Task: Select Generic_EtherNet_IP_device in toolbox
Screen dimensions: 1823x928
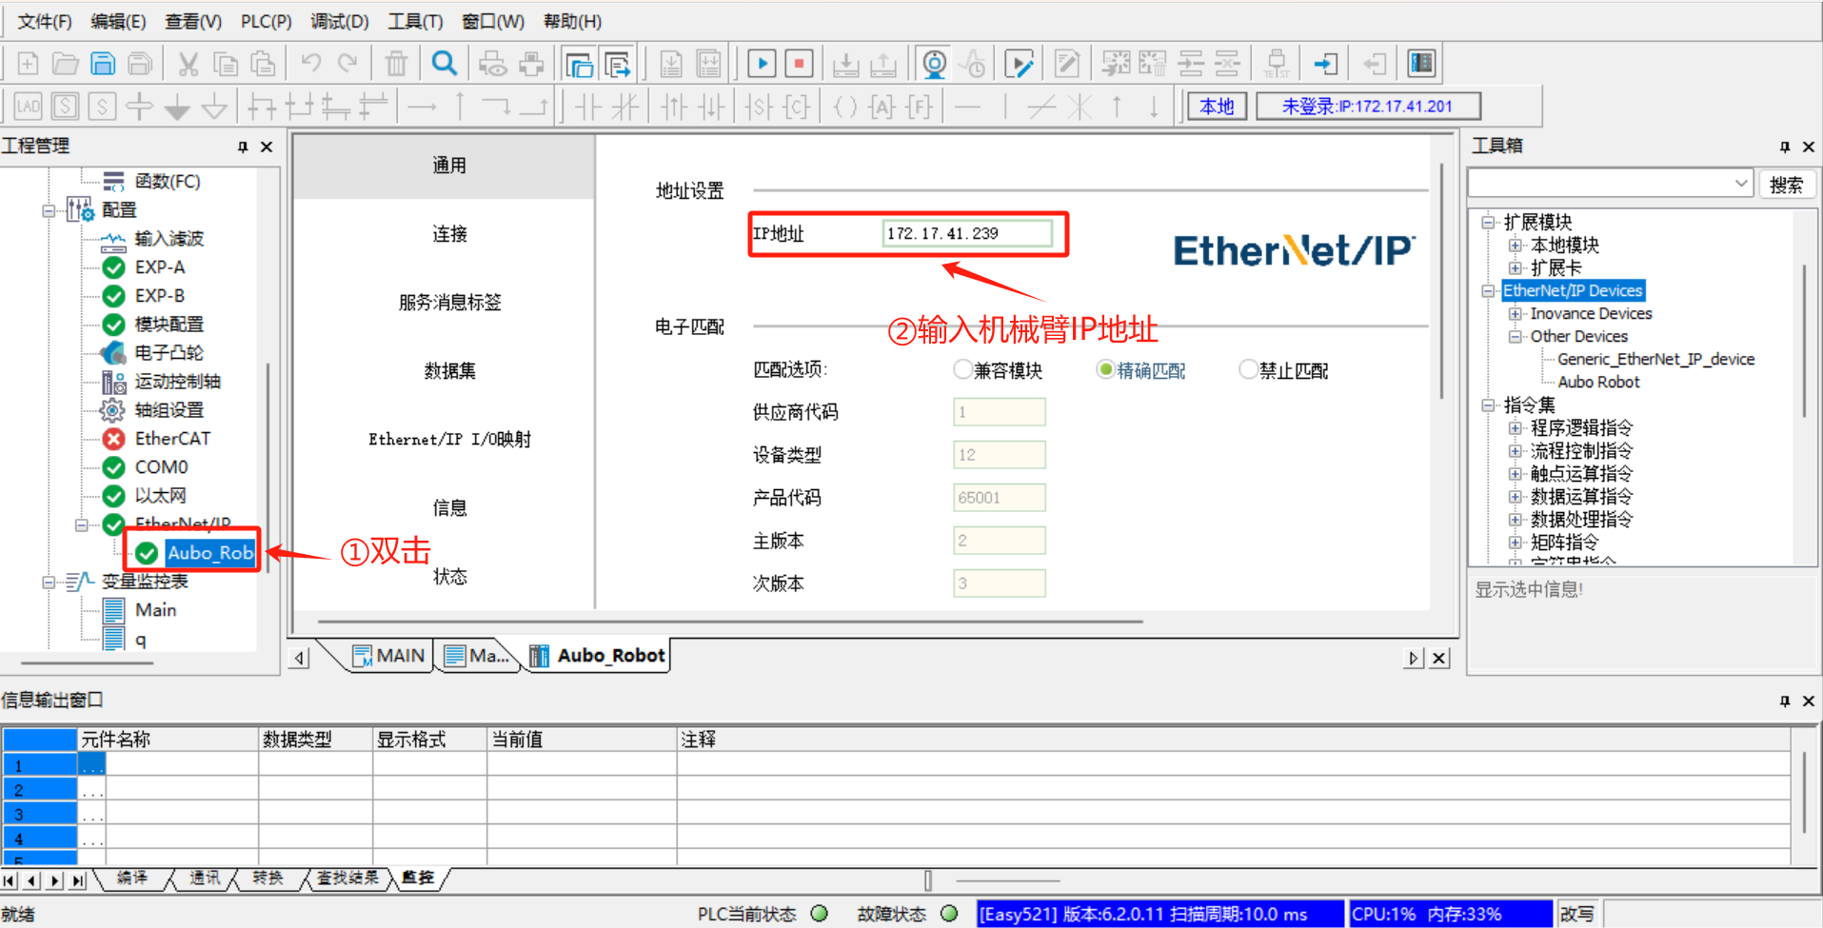Action: 1655,359
